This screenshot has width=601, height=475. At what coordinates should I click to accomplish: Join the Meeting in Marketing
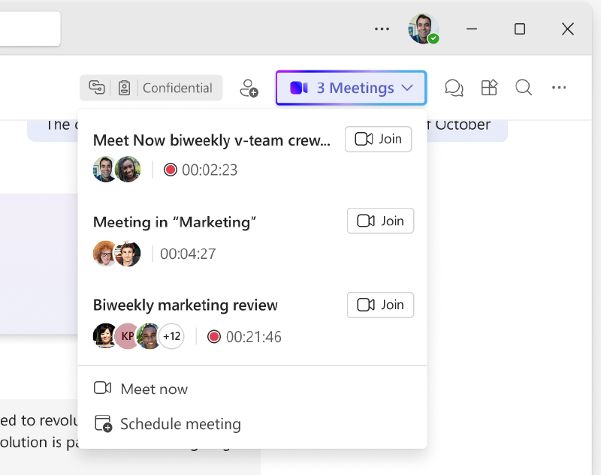click(x=380, y=221)
